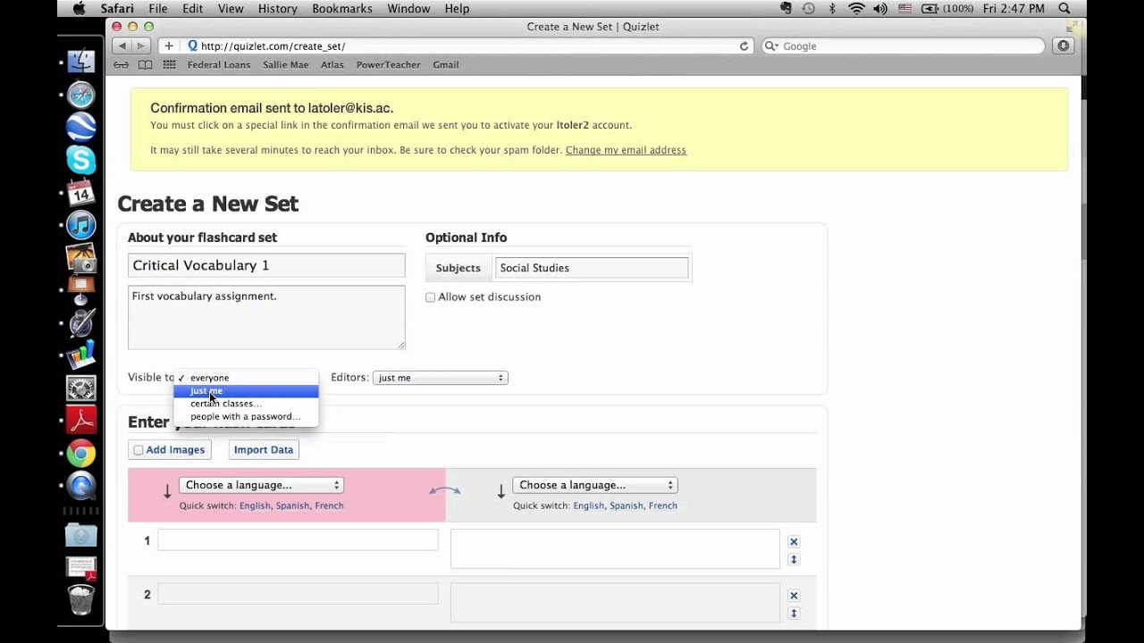Image resolution: width=1144 pixels, height=643 pixels.
Task: Choose 'people with a password...' option
Action: coord(246,416)
